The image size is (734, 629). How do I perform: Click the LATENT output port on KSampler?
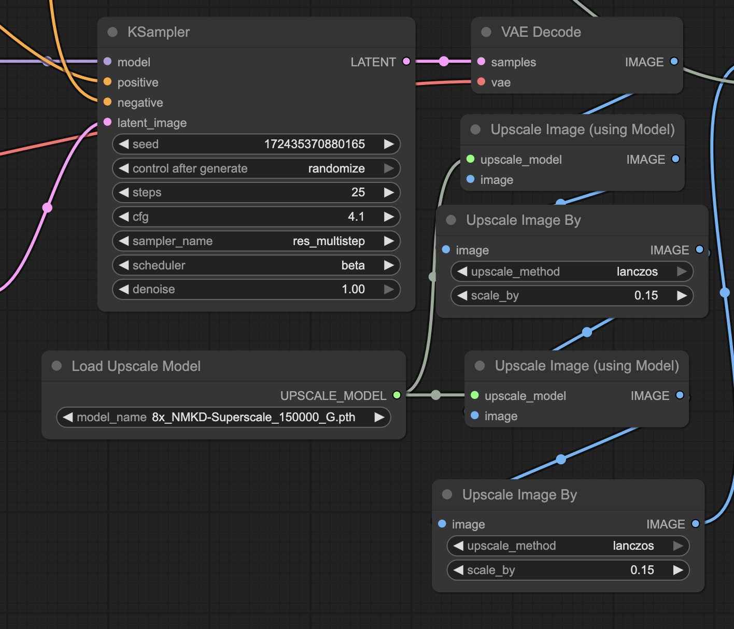click(406, 62)
